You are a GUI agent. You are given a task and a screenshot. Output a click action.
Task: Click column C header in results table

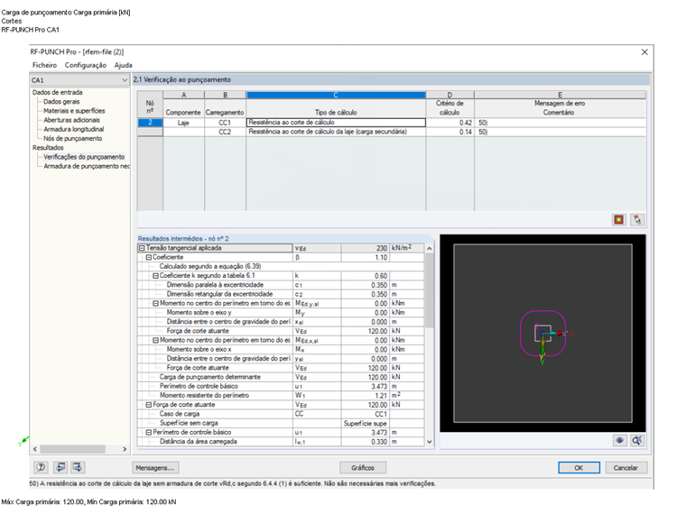click(x=336, y=95)
